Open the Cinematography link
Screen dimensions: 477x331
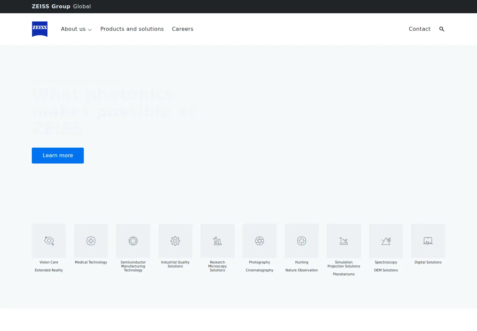pos(260,270)
